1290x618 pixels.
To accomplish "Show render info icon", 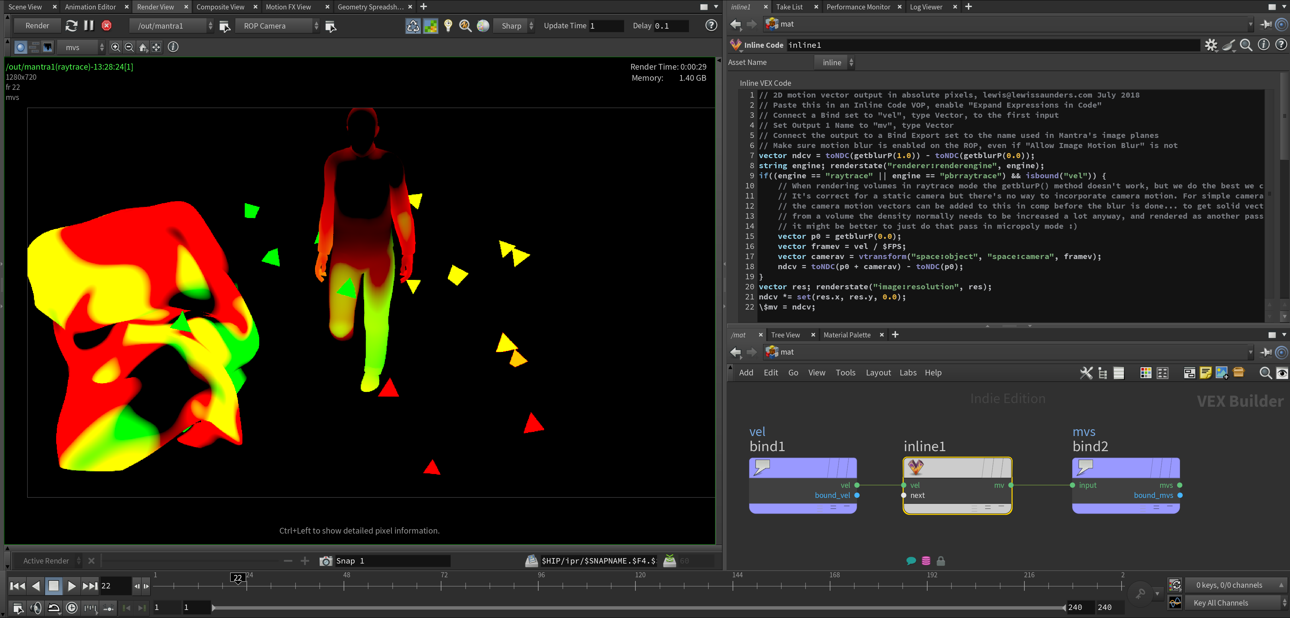I will 173,47.
